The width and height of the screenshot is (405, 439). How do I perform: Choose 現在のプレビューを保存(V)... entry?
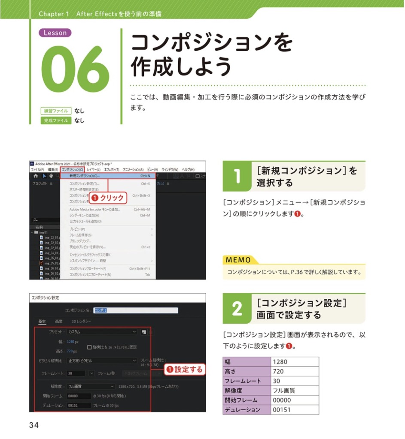point(108,247)
